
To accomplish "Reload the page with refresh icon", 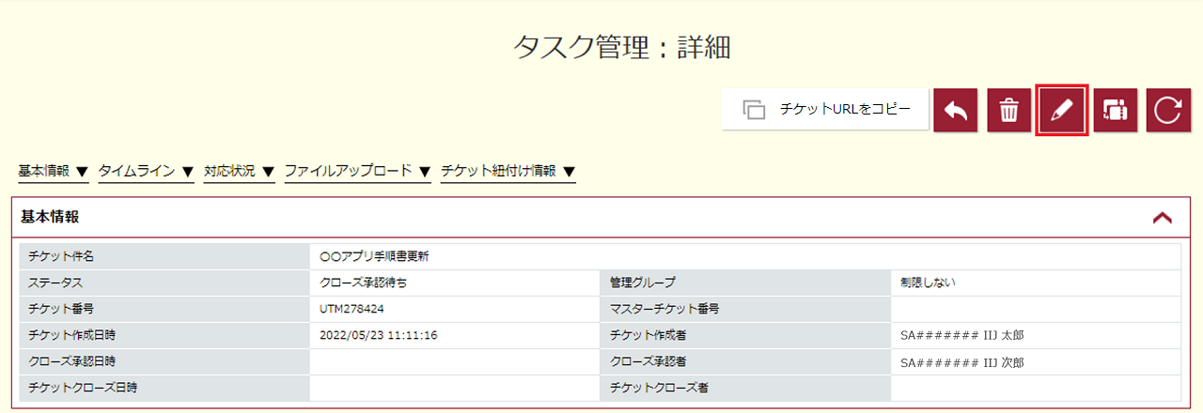I will click(1168, 110).
